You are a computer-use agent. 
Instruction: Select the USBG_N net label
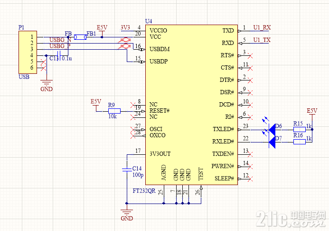point(60,40)
